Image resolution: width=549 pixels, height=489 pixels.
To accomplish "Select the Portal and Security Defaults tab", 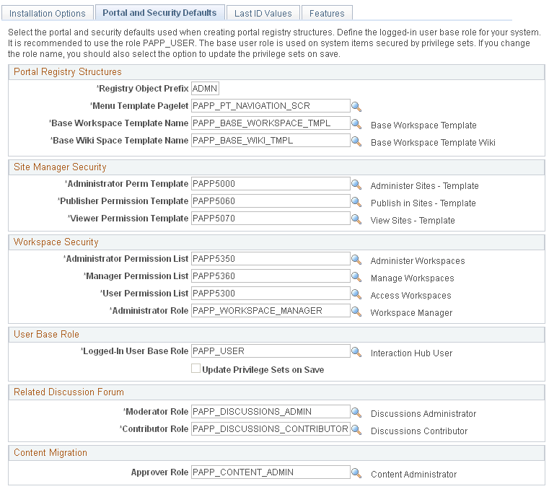I will coord(159,13).
